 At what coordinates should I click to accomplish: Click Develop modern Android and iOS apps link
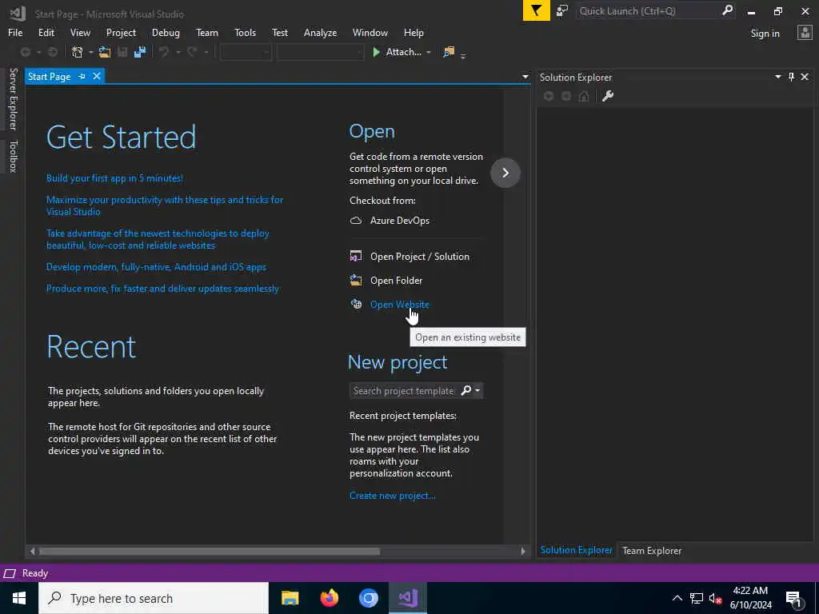156,267
